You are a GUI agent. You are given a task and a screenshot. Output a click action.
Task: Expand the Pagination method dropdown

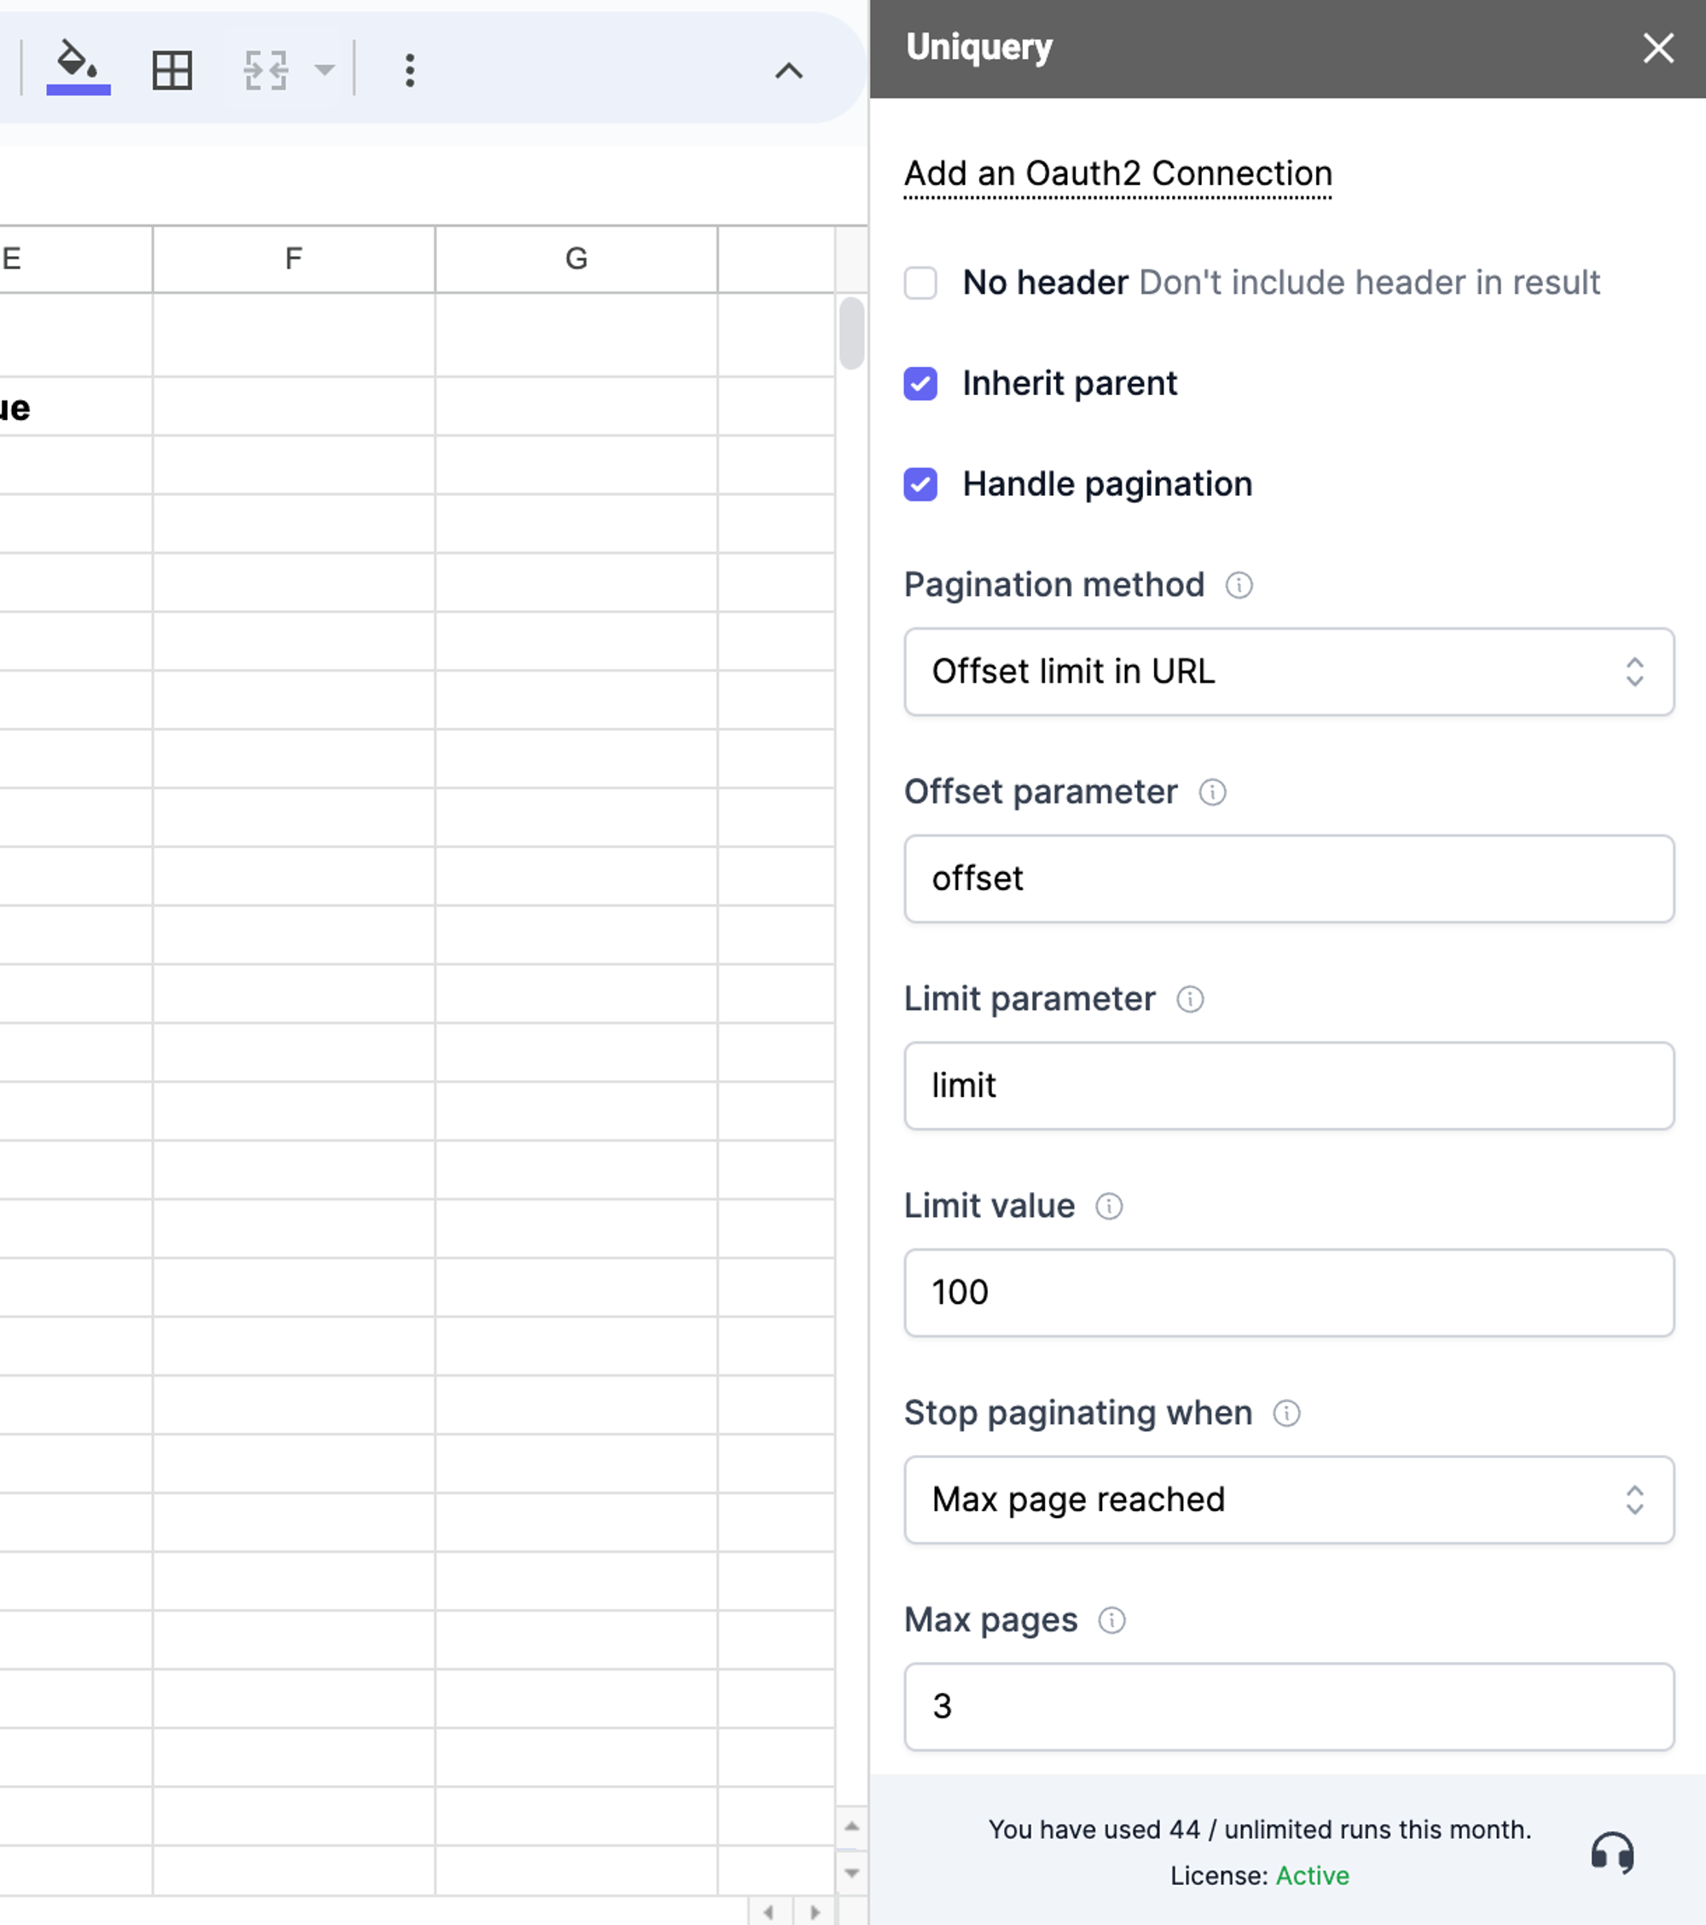click(x=1290, y=670)
